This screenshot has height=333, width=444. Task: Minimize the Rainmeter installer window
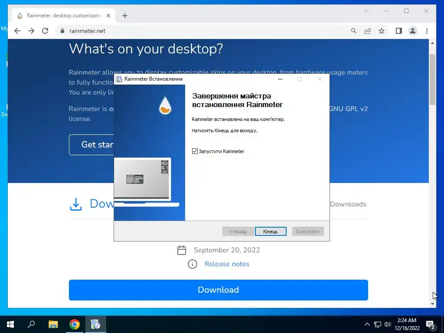280,79
